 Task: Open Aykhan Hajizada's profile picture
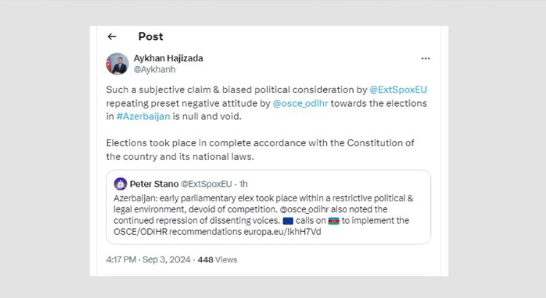tap(117, 64)
